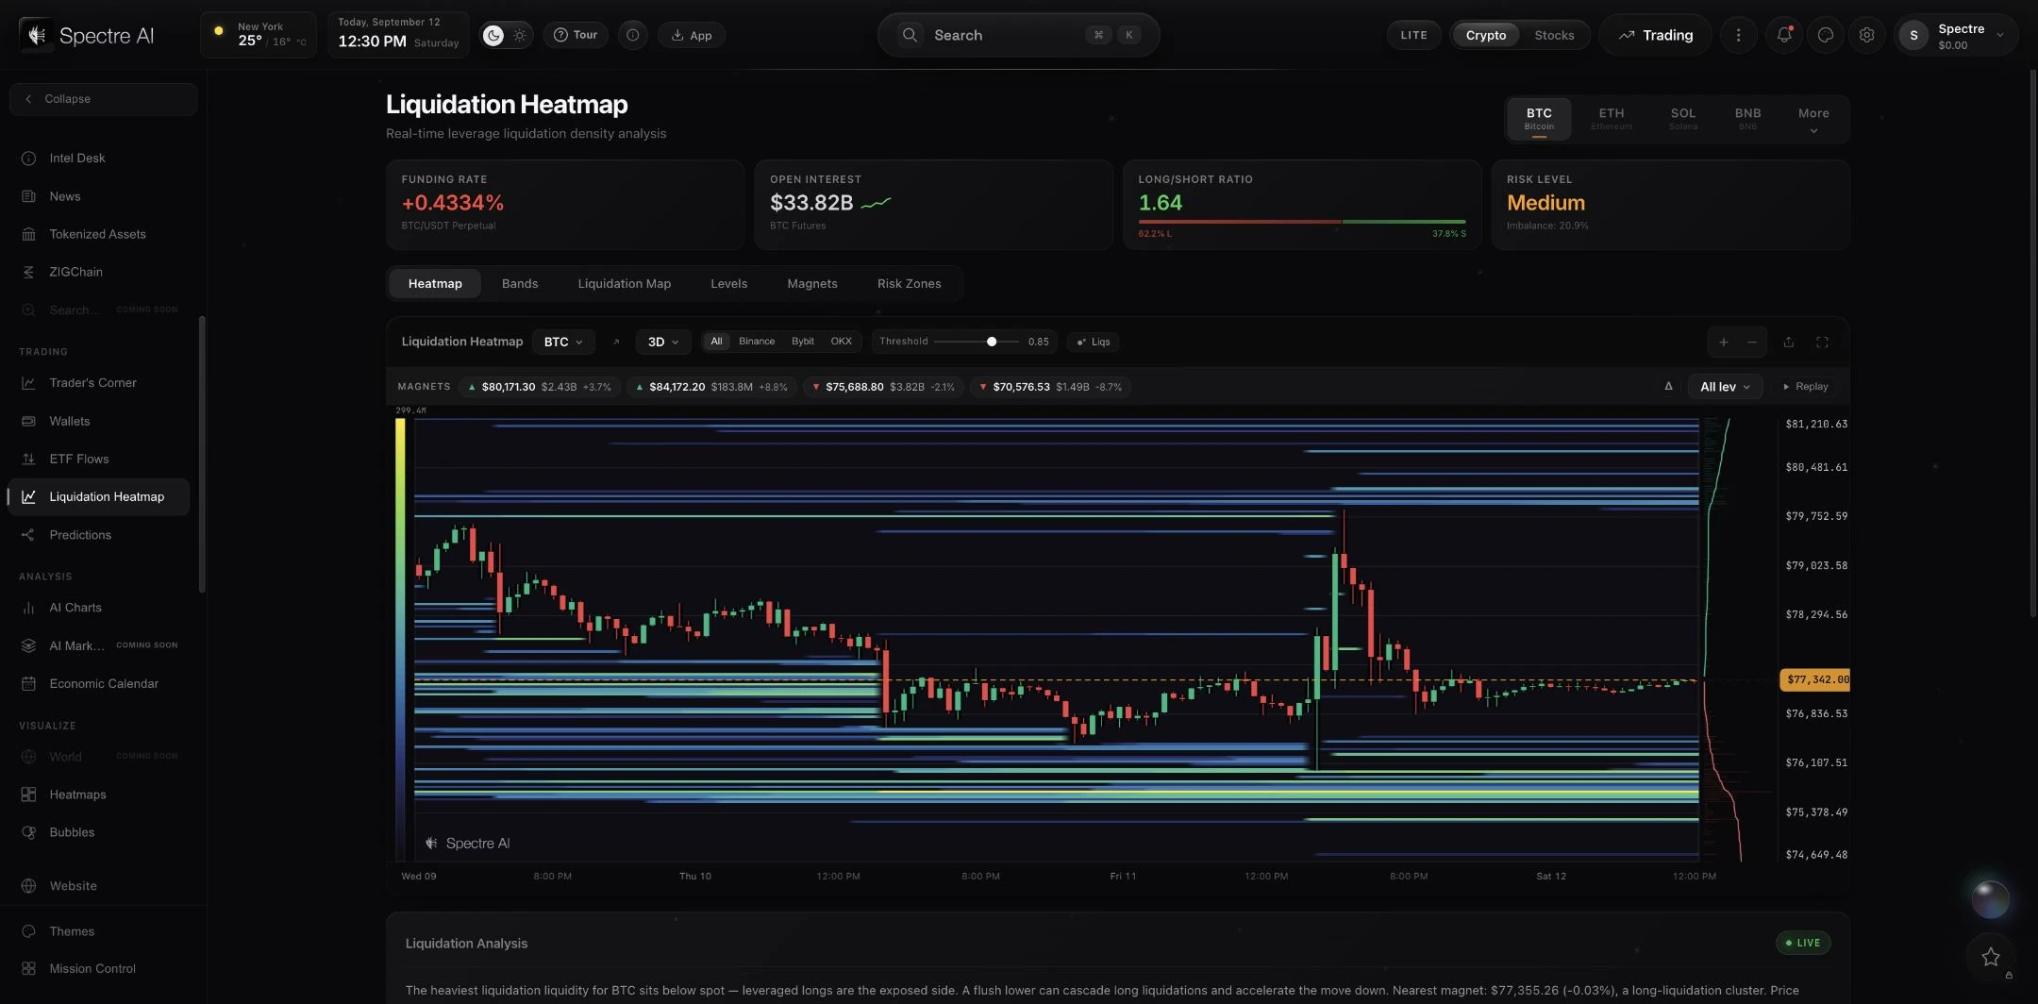
Task: Click the favorites star button
Action: (1990, 957)
